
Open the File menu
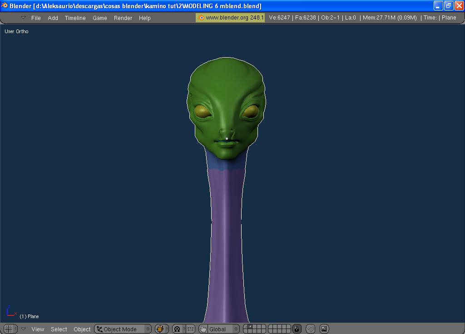pyautogui.click(x=36, y=18)
